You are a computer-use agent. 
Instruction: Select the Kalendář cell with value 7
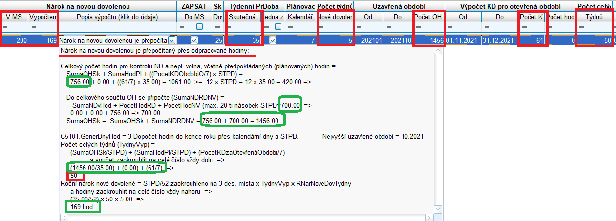point(300,40)
